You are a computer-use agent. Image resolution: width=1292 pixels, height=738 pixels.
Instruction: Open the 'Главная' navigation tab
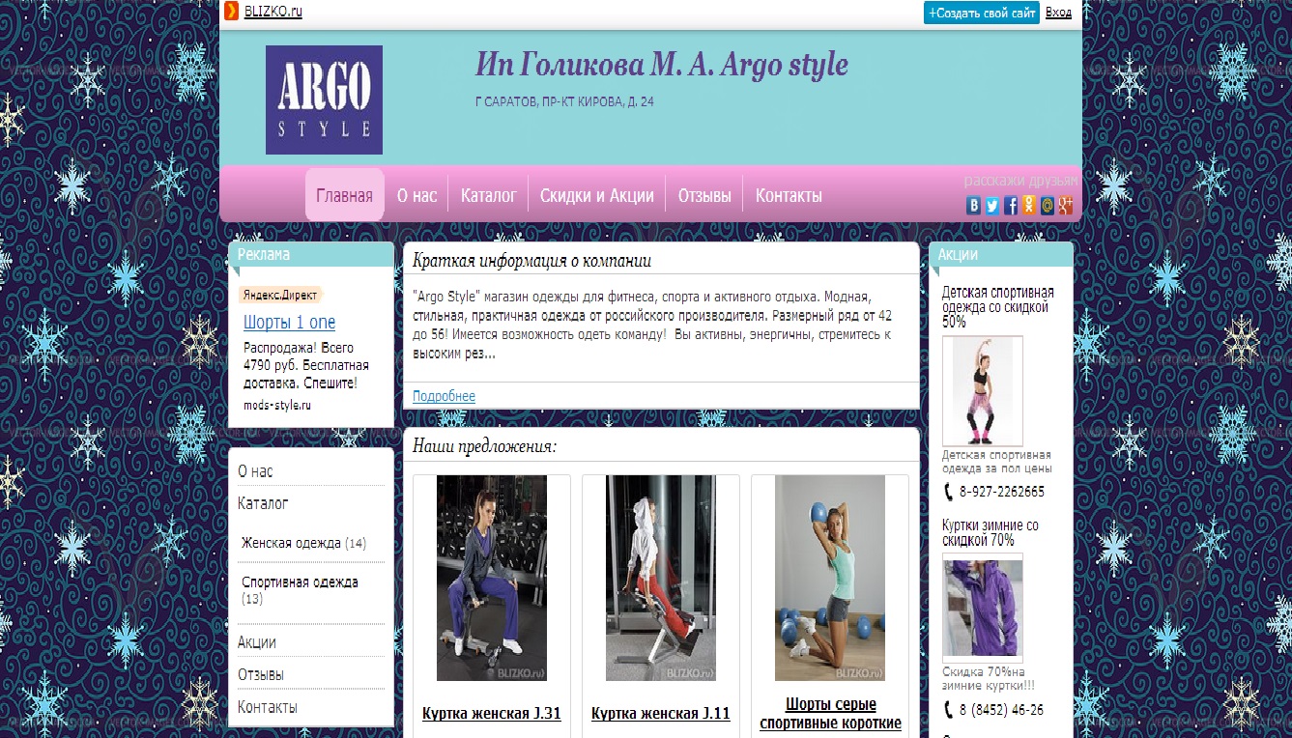[344, 195]
